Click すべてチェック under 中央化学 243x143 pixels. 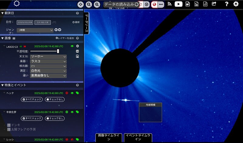[32, 118]
